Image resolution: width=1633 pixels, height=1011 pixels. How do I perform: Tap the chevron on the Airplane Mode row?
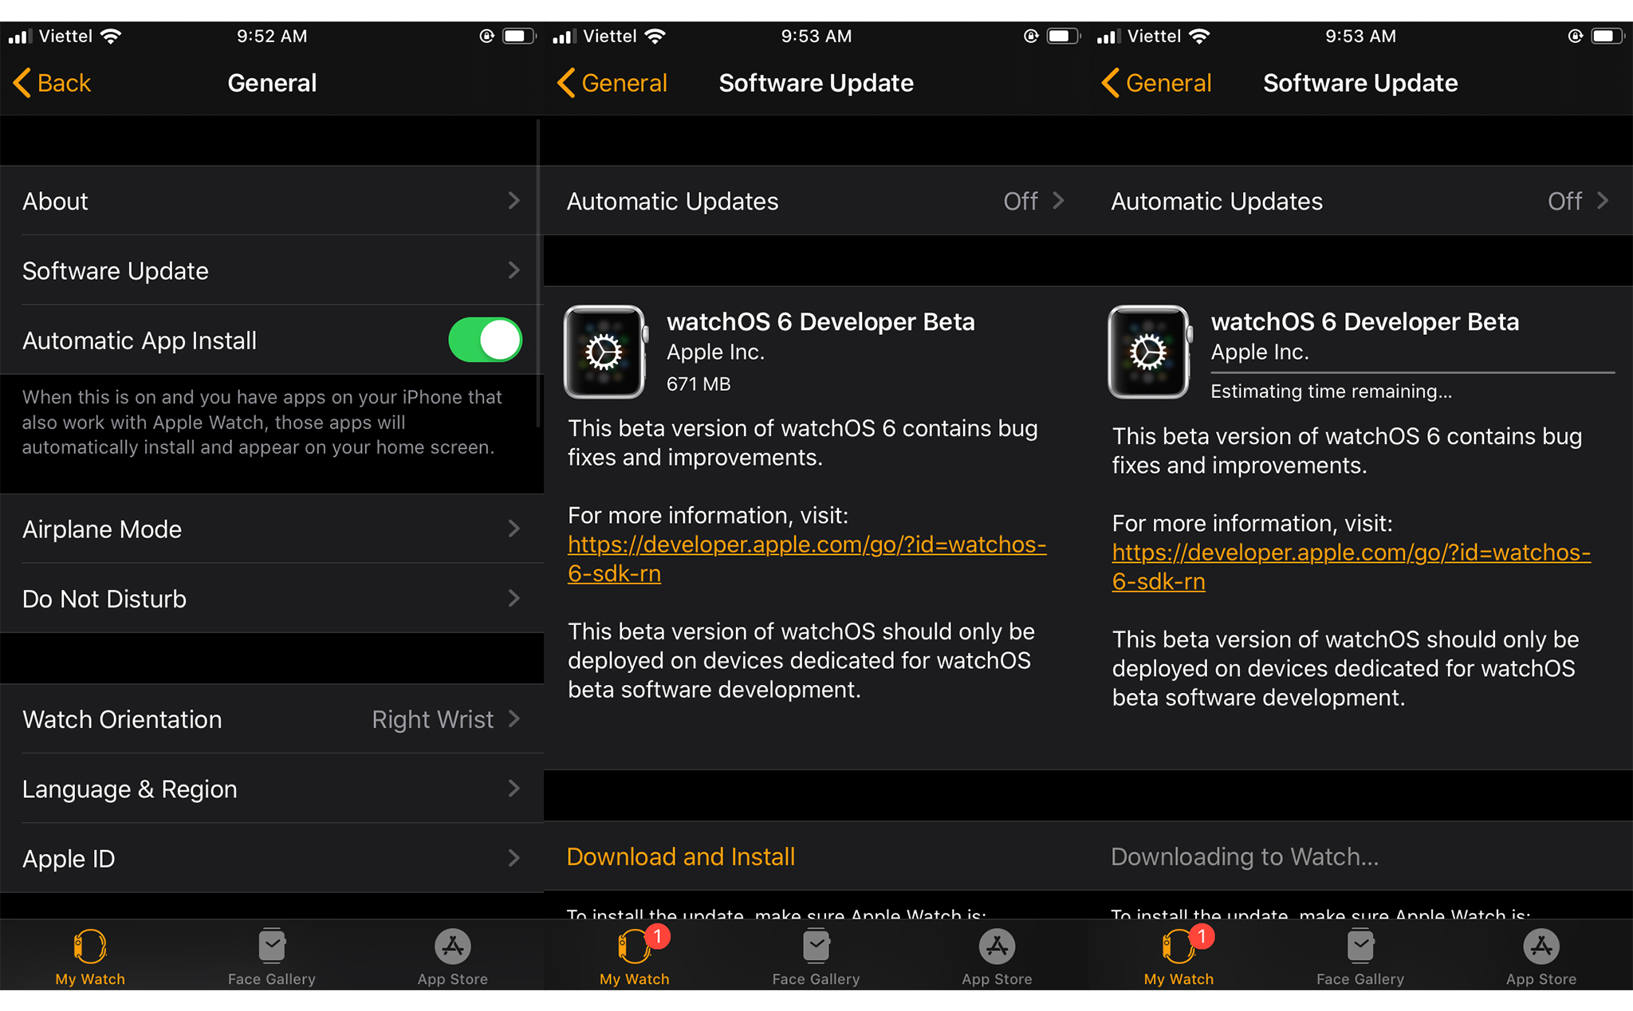514,529
